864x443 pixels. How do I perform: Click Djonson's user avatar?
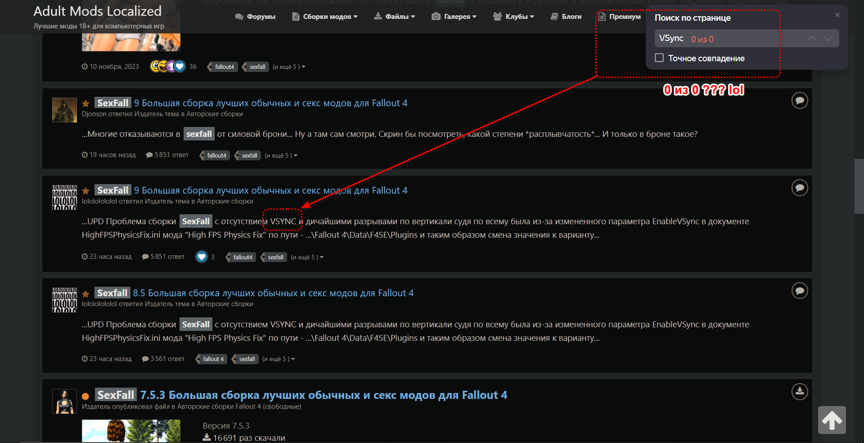pyautogui.click(x=64, y=110)
